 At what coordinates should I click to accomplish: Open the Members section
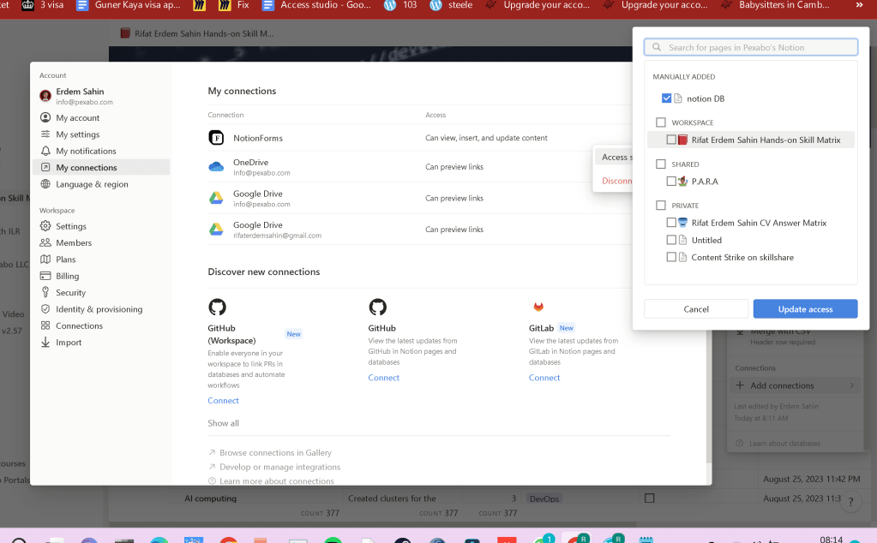[101, 242]
